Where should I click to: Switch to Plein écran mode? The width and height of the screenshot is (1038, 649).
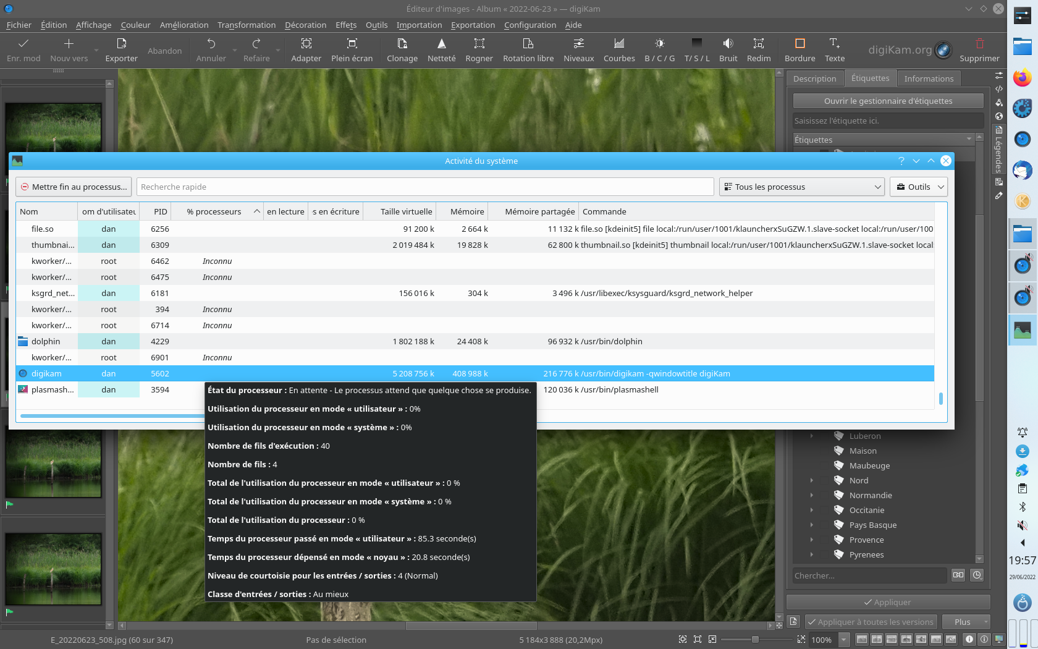352,50
